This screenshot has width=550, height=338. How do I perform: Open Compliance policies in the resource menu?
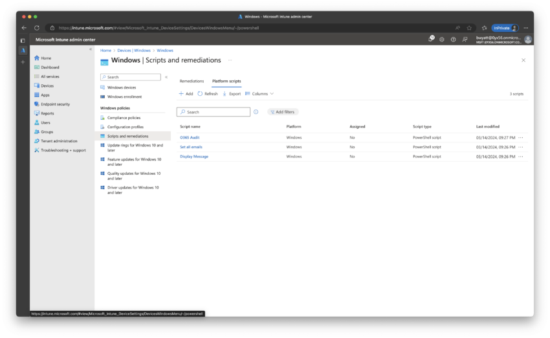(124, 118)
